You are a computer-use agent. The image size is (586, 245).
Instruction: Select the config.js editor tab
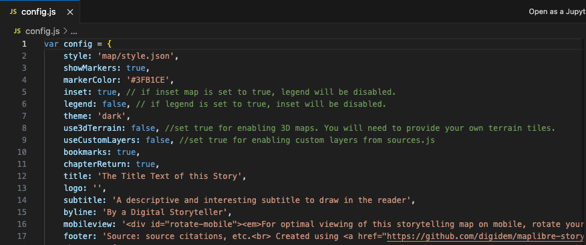tap(40, 12)
